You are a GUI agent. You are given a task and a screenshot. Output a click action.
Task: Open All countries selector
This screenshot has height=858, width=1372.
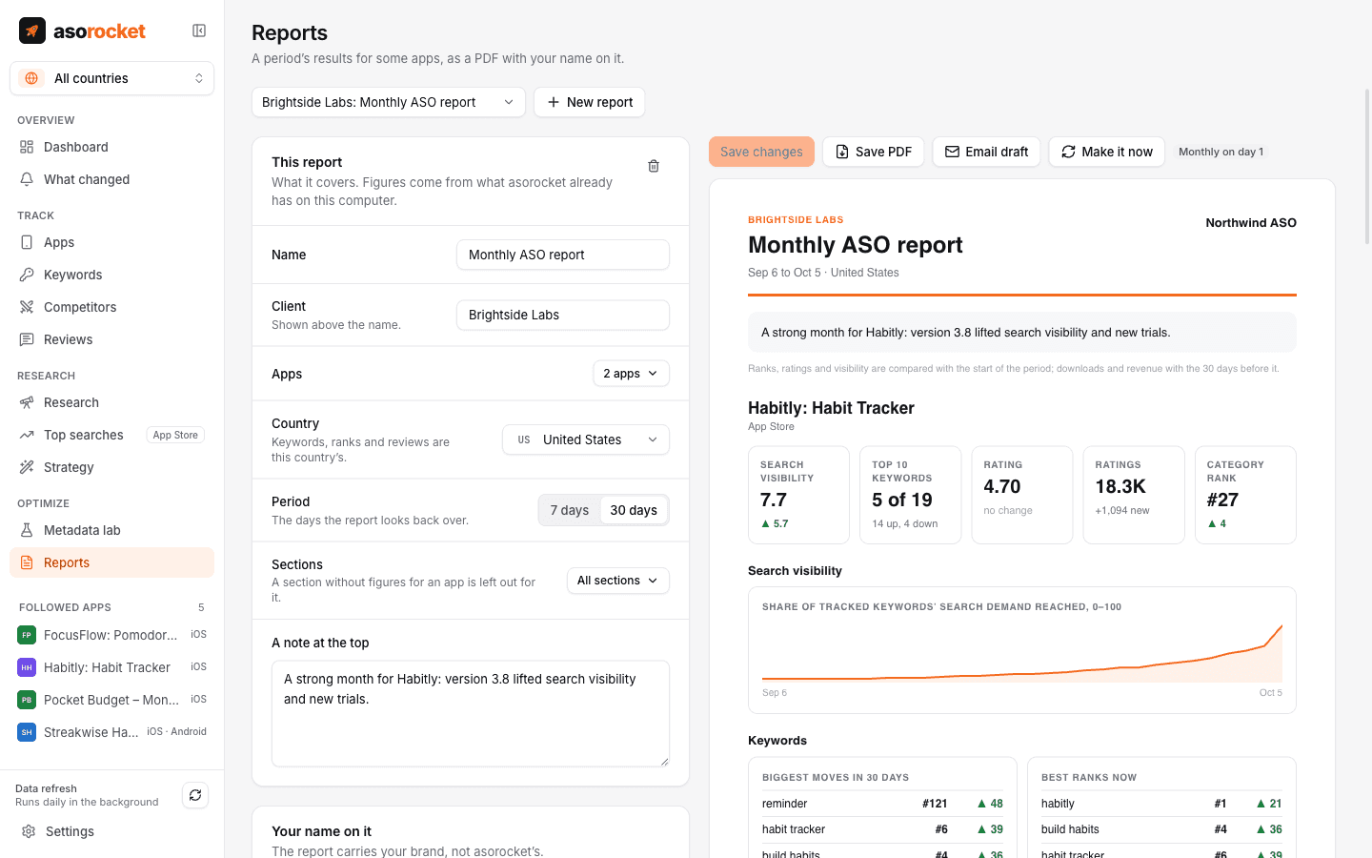[112, 78]
